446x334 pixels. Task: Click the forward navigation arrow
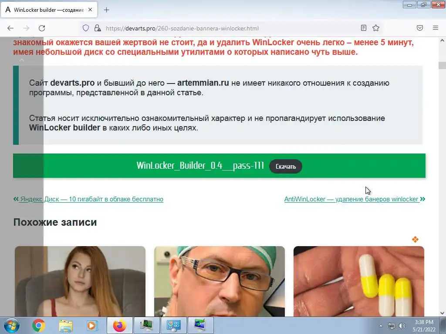pos(26,28)
